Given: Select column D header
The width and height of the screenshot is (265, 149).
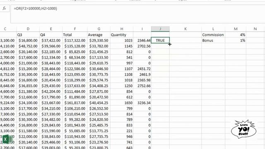Looking at the screenshot, I should 28,29.
